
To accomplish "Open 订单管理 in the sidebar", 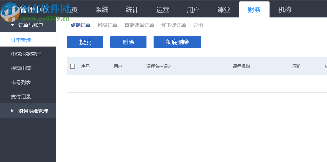I will 28,40.
